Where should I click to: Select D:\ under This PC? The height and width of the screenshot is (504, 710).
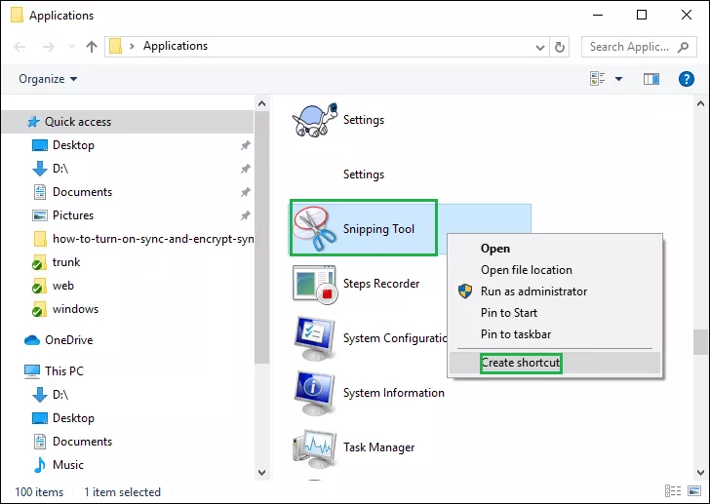[51, 395]
